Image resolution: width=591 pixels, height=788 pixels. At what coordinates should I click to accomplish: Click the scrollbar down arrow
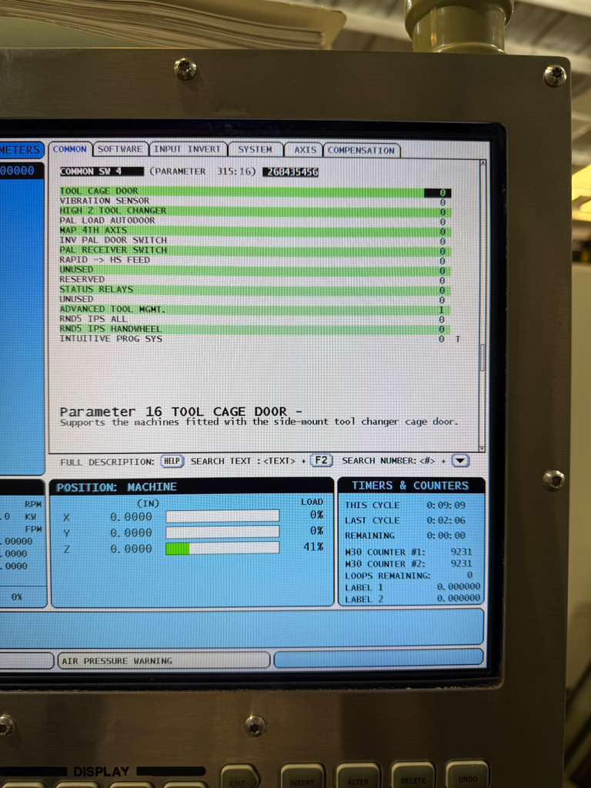coord(482,449)
